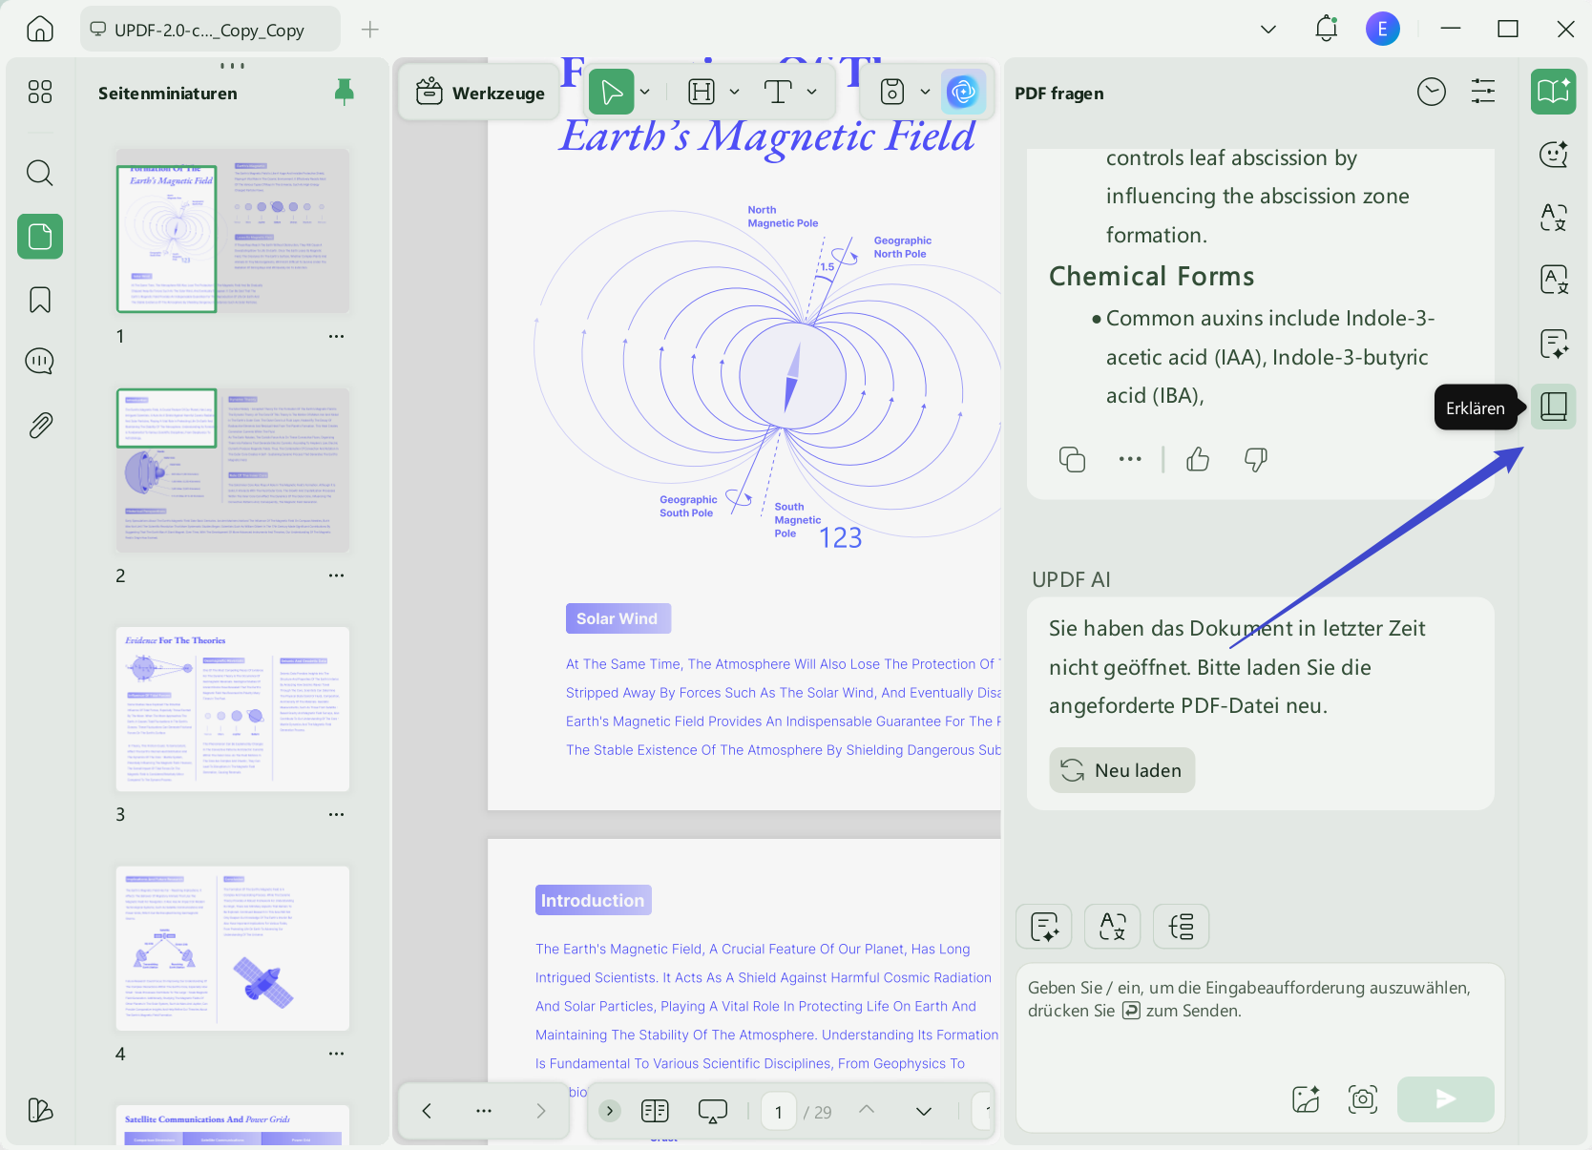Open the summarize icon in the right sidebar
The image size is (1592, 1150).
coord(1553,344)
